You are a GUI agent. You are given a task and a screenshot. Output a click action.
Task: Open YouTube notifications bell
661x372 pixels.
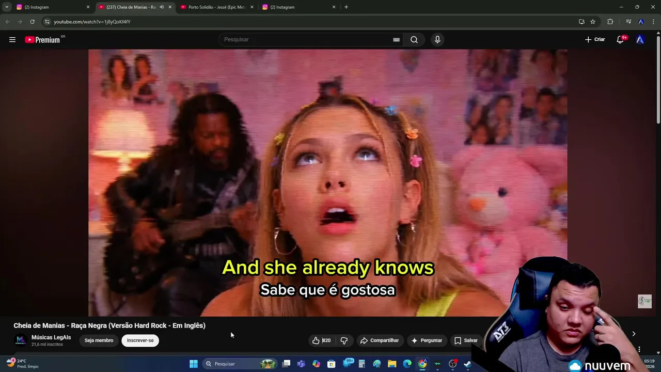click(621, 39)
